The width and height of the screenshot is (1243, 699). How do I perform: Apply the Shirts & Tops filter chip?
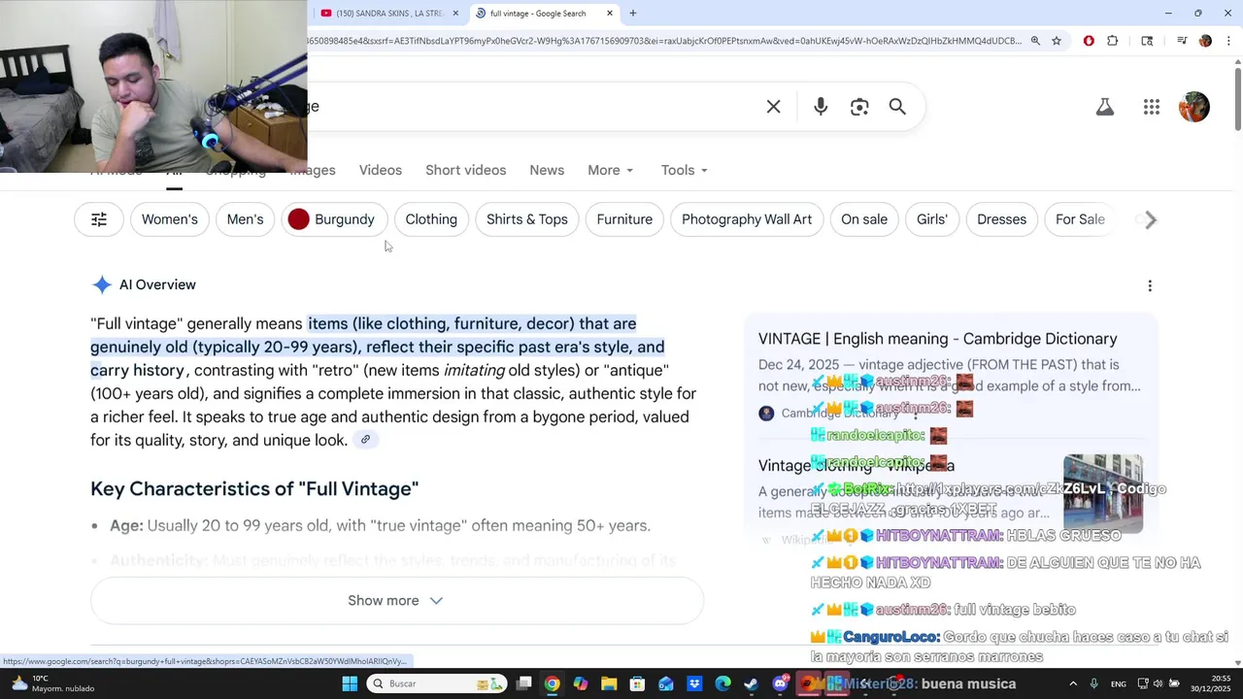click(527, 219)
